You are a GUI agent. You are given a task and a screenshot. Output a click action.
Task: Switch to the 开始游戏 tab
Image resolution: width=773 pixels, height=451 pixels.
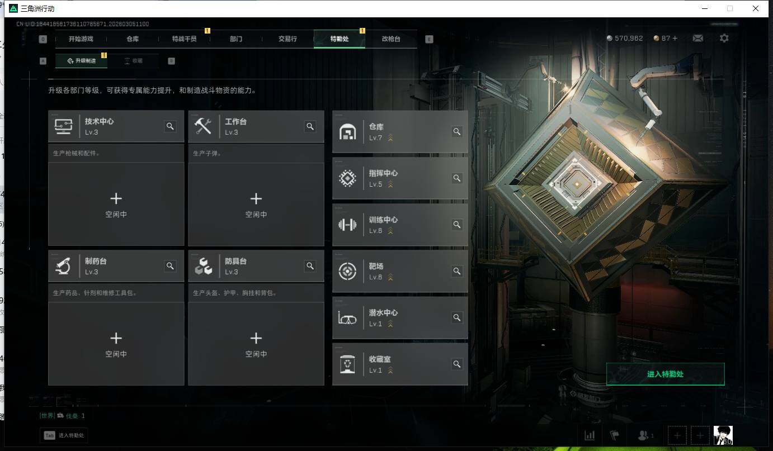81,39
